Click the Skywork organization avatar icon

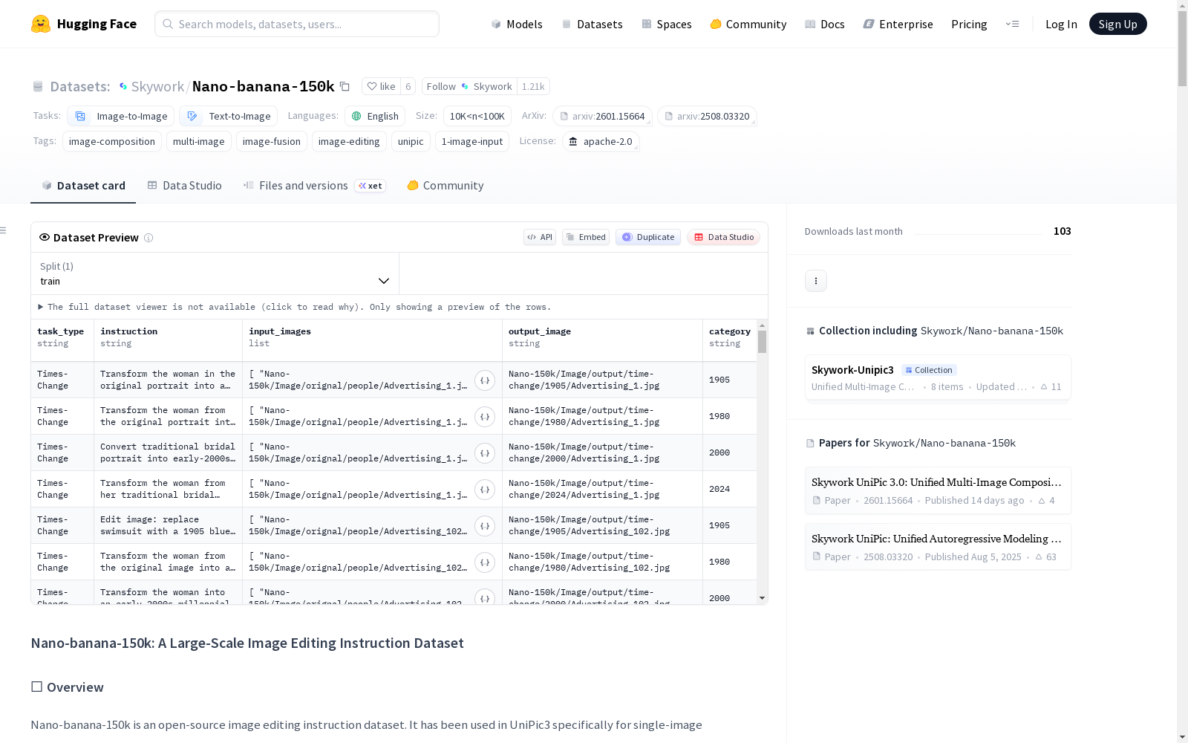(x=123, y=86)
